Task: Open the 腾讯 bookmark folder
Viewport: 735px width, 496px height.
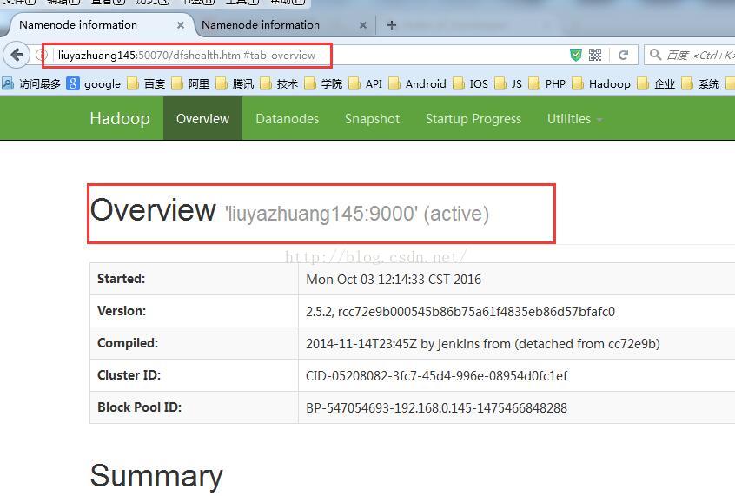Action: coord(235,84)
